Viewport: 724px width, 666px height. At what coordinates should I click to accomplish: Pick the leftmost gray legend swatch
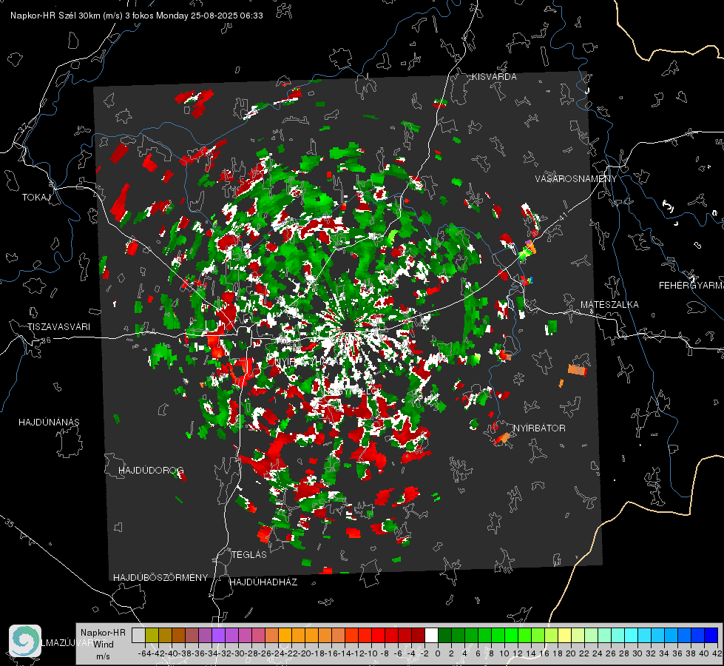coord(138,635)
